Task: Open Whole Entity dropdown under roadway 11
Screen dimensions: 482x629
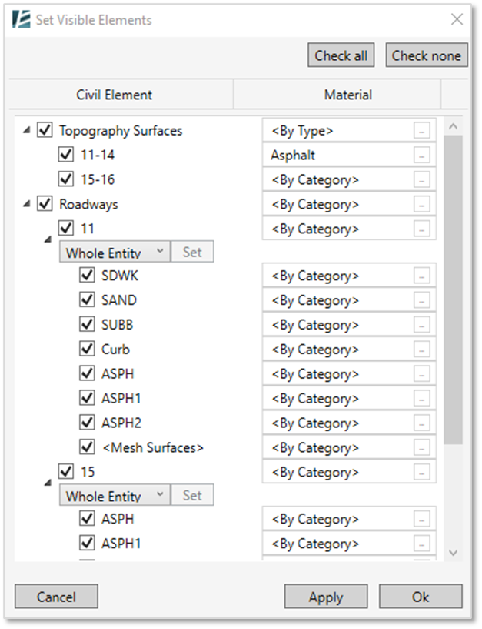Action: [115, 252]
